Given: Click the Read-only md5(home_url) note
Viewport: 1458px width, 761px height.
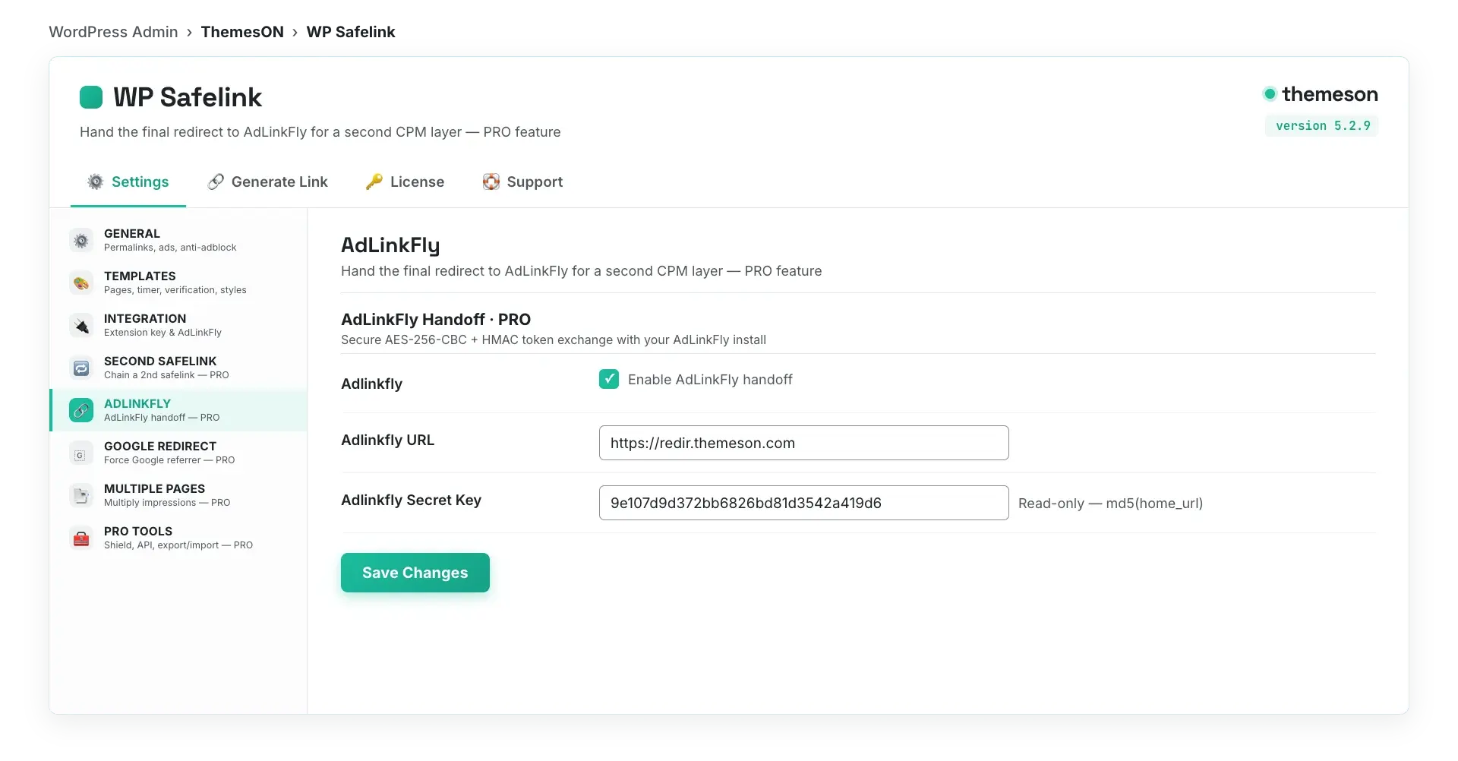Looking at the screenshot, I should pyautogui.click(x=1110, y=504).
